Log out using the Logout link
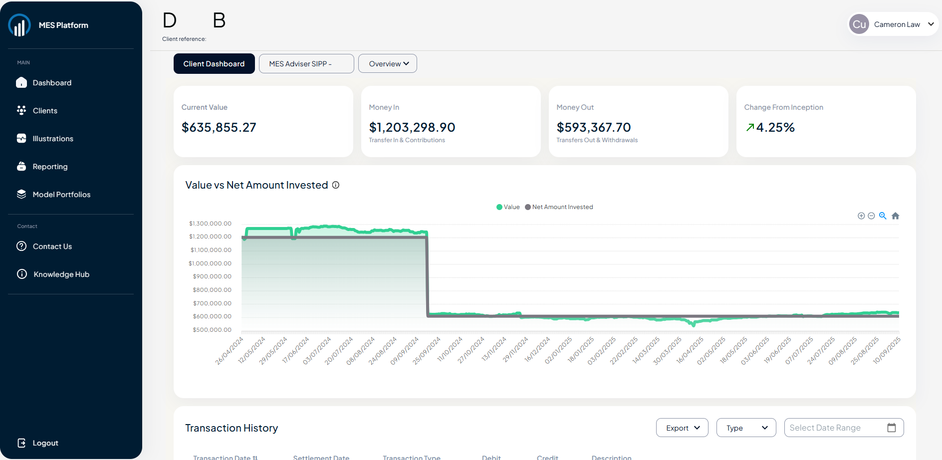This screenshot has width=942, height=460. click(45, 443)
